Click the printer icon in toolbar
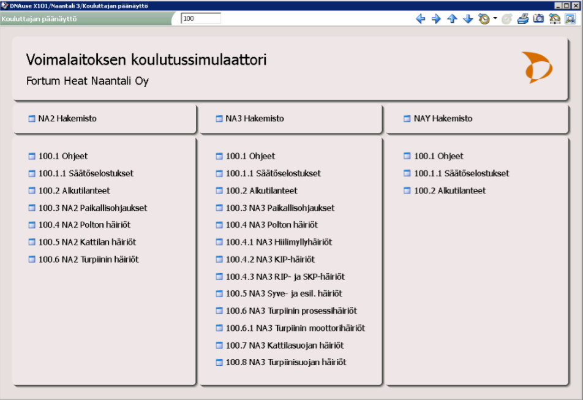 coord(523,18)
